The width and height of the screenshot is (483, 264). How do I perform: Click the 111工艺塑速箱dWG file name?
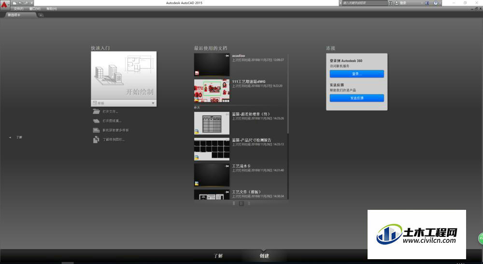[x=249, y=82]
